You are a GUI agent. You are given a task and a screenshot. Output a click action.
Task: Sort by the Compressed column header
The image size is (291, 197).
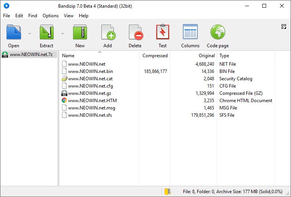click(154, 55)
